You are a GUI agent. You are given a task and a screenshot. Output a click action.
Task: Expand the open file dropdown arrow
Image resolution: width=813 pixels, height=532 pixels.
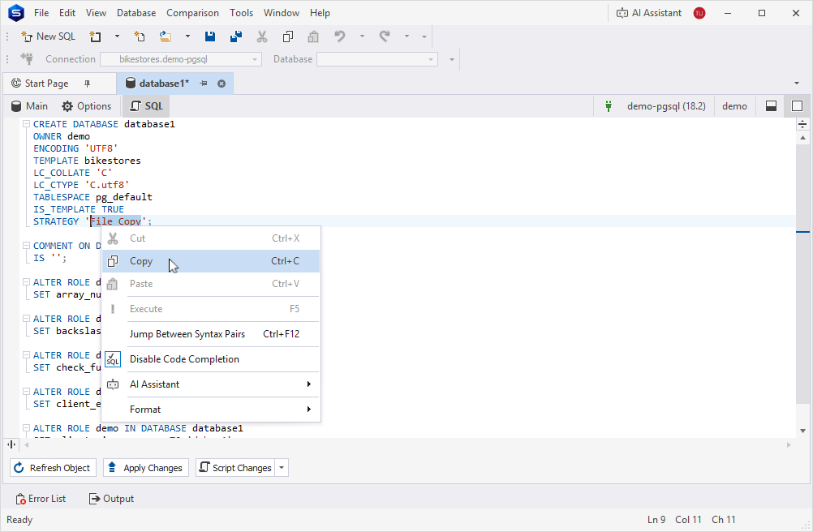(x=187, y=36)
